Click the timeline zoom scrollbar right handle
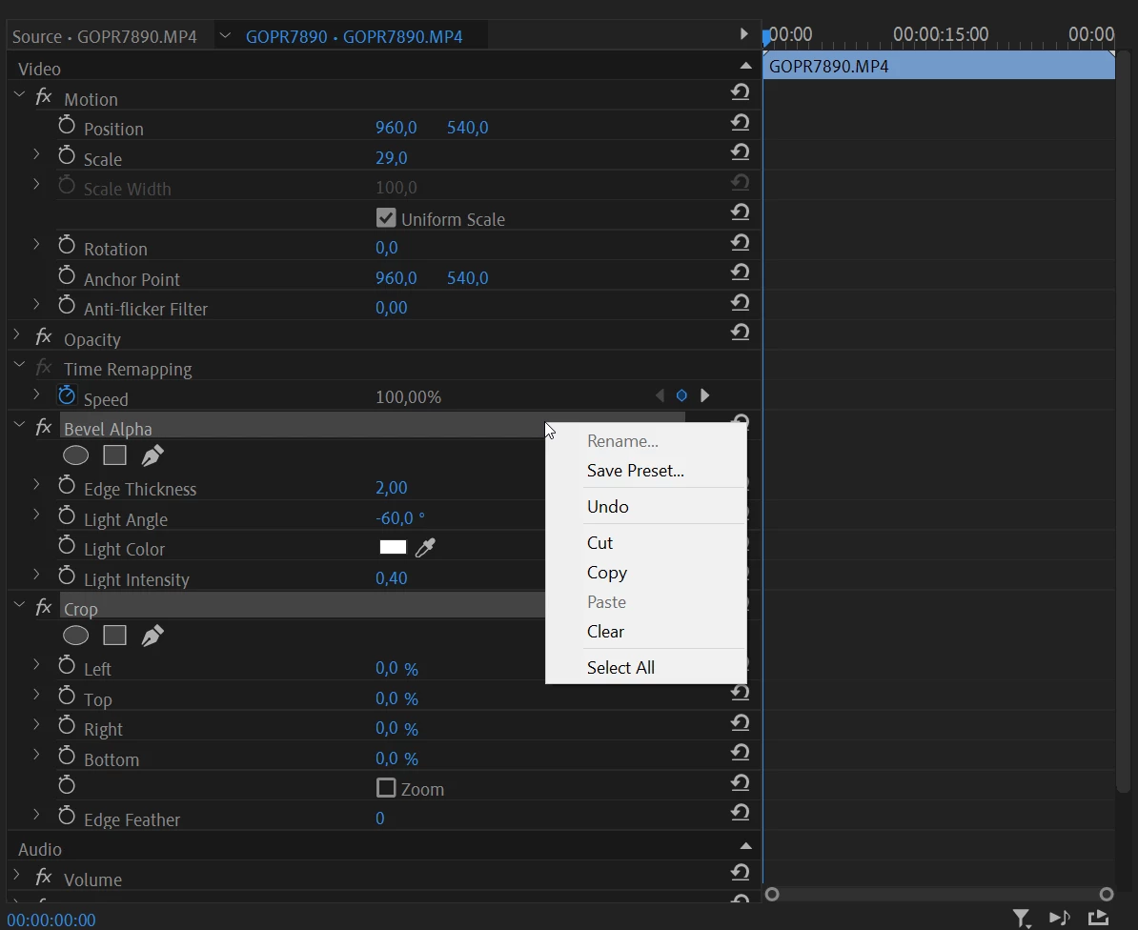This screenshot has height=930, width=1138. (x=1106, y=895)
